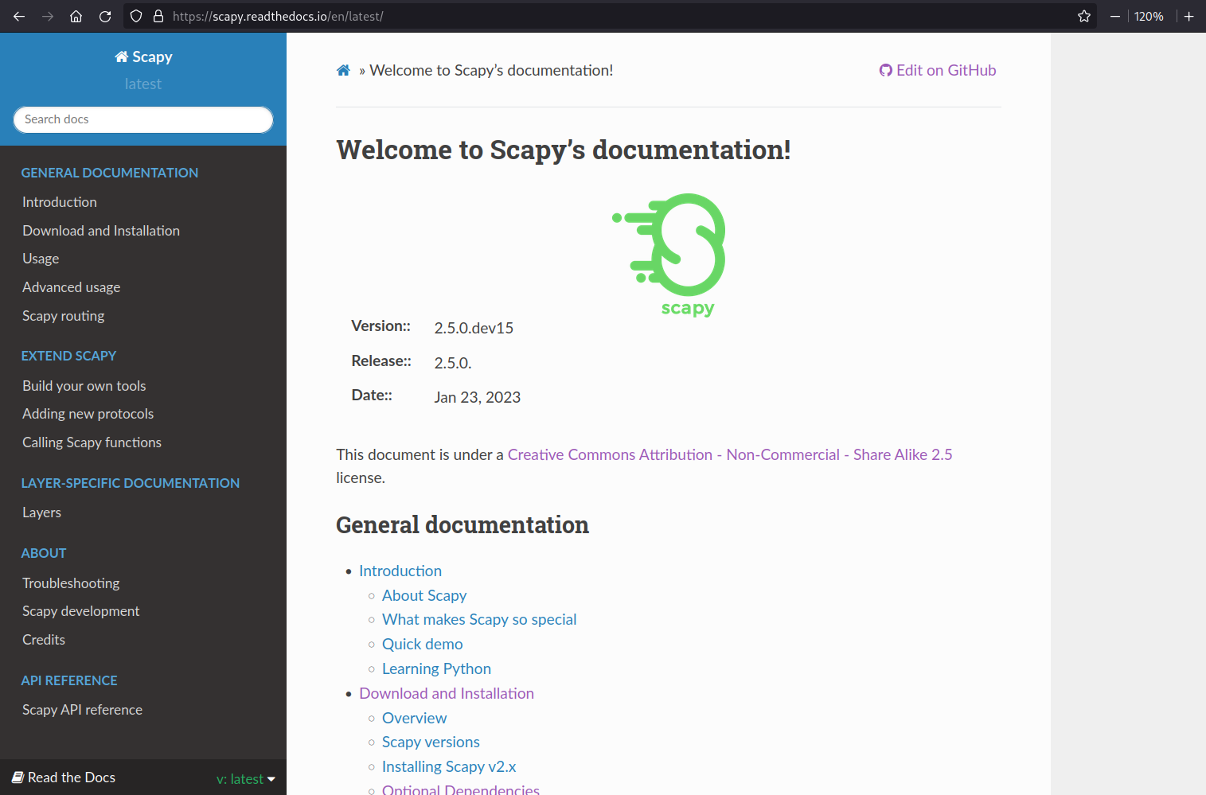Select Scapy API reference in sidebar

point(82,709)
